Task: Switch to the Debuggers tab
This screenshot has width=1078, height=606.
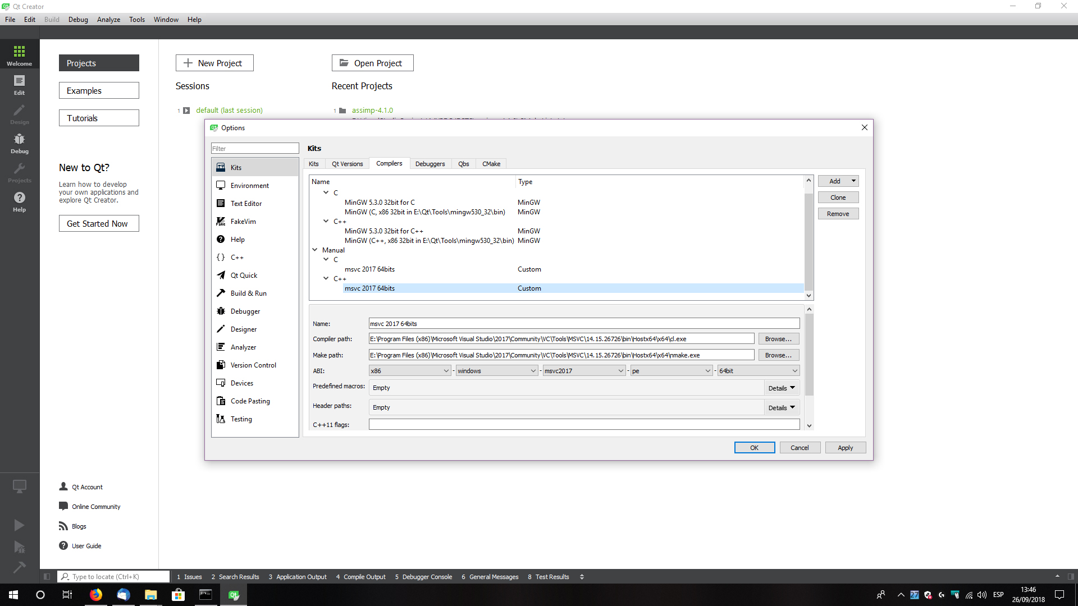Action: (x=430, y=164)
